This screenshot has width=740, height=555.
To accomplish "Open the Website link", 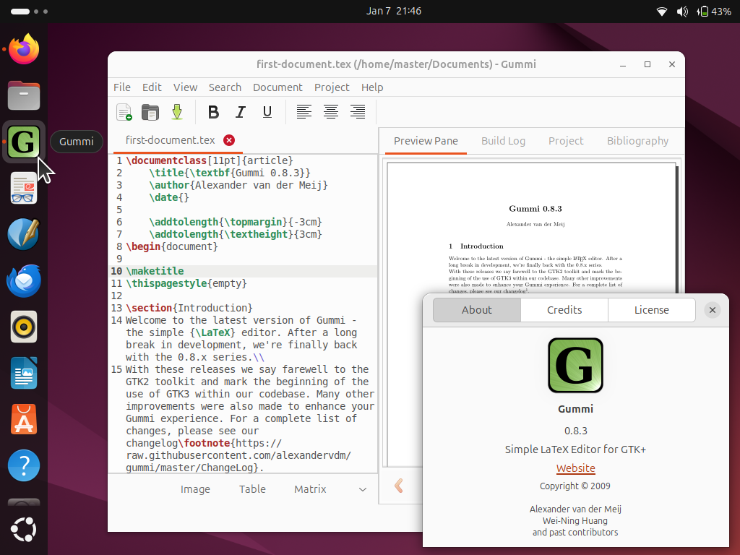I will [x=575, y=468].
